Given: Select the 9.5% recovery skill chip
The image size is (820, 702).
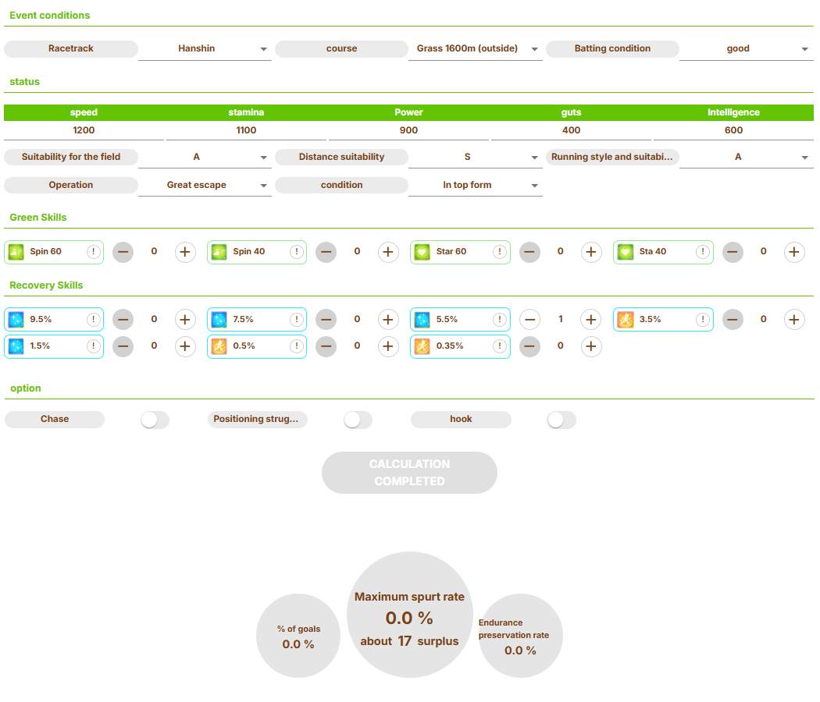Looking at the screenshot, I should pos(54,319).
